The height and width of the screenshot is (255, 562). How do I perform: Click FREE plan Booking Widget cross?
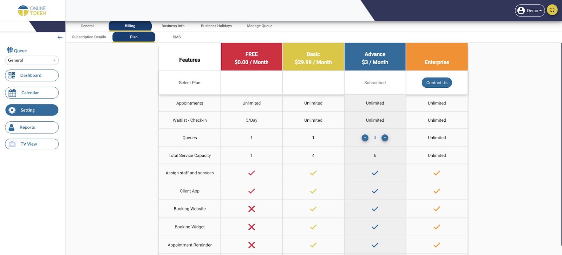tap(251, 227)
